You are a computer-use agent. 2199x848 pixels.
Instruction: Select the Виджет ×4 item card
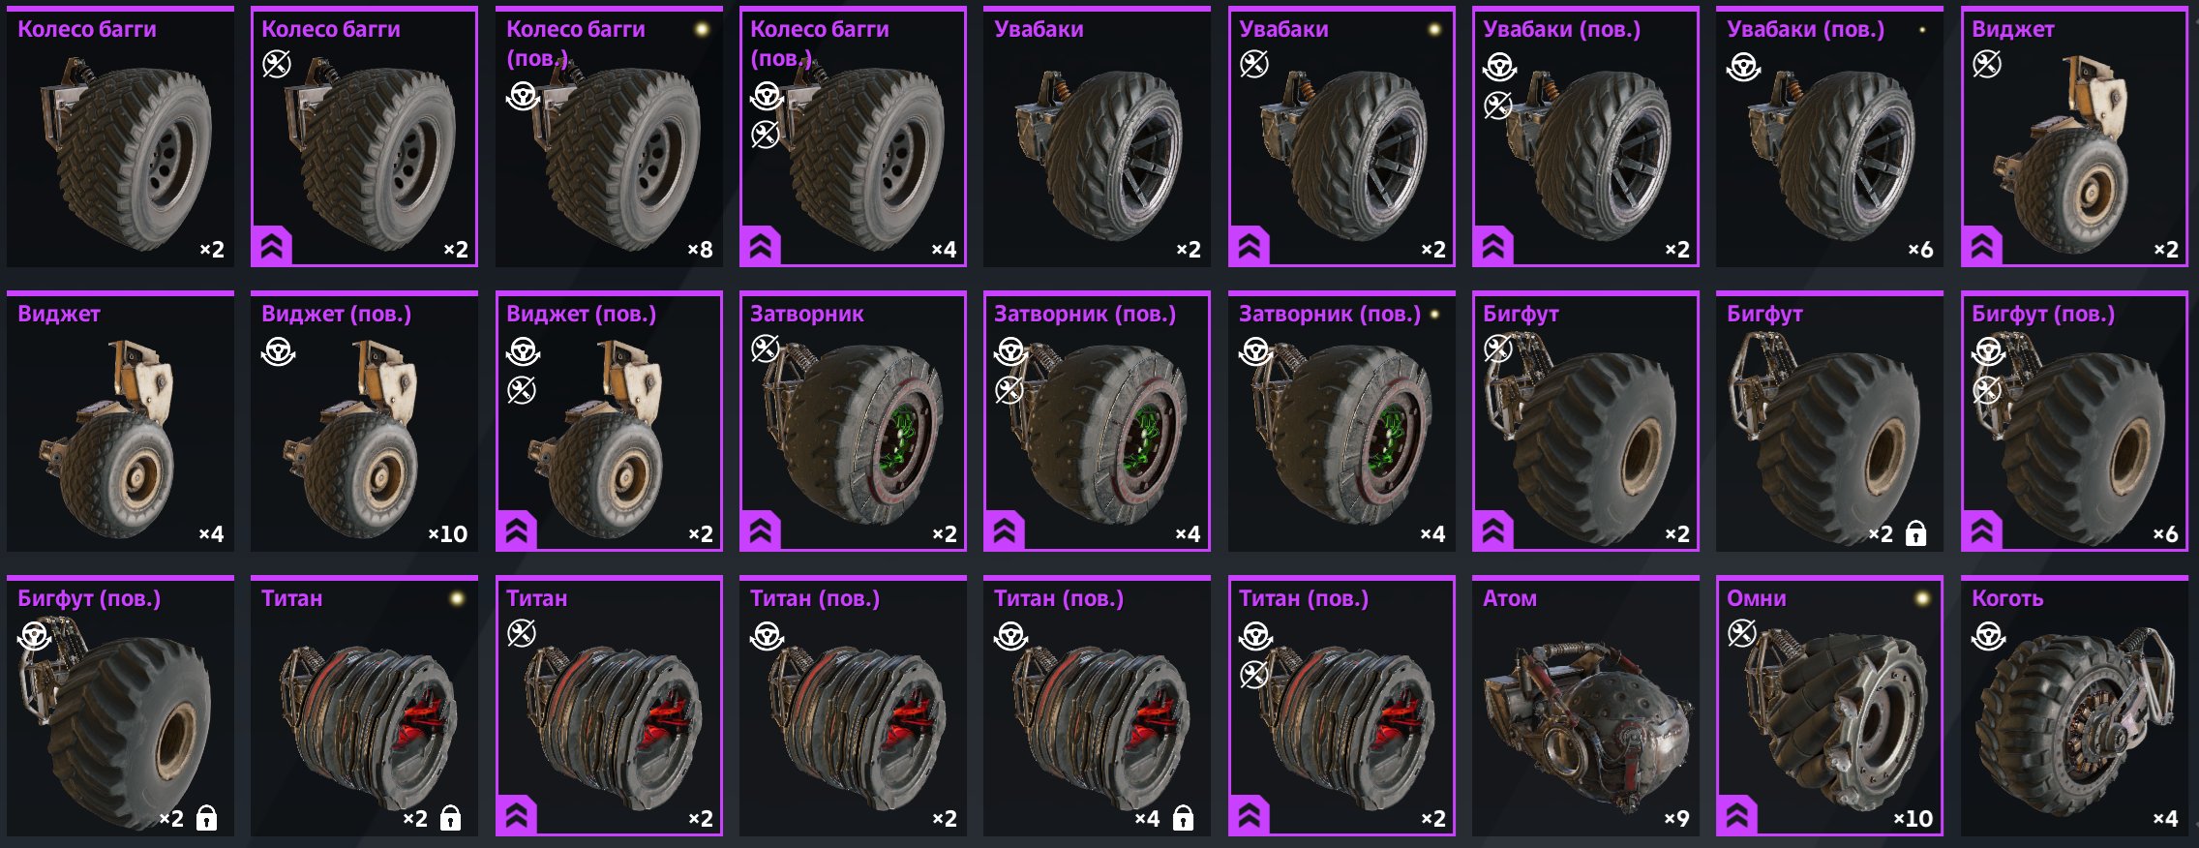click(x=120, y=421)
